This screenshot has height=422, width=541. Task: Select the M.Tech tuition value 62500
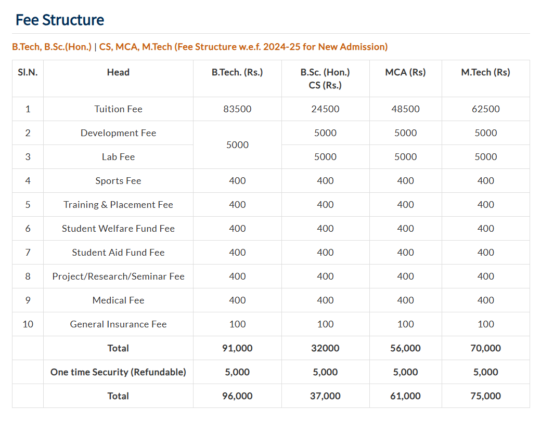pyautogui.click(x=485, y=109)
